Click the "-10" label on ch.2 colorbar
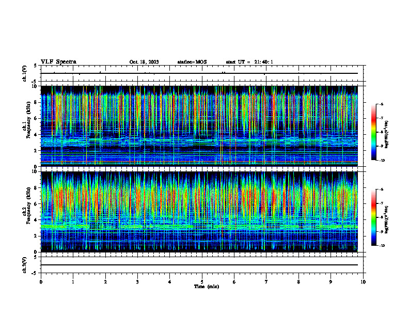 click(382, 246)
